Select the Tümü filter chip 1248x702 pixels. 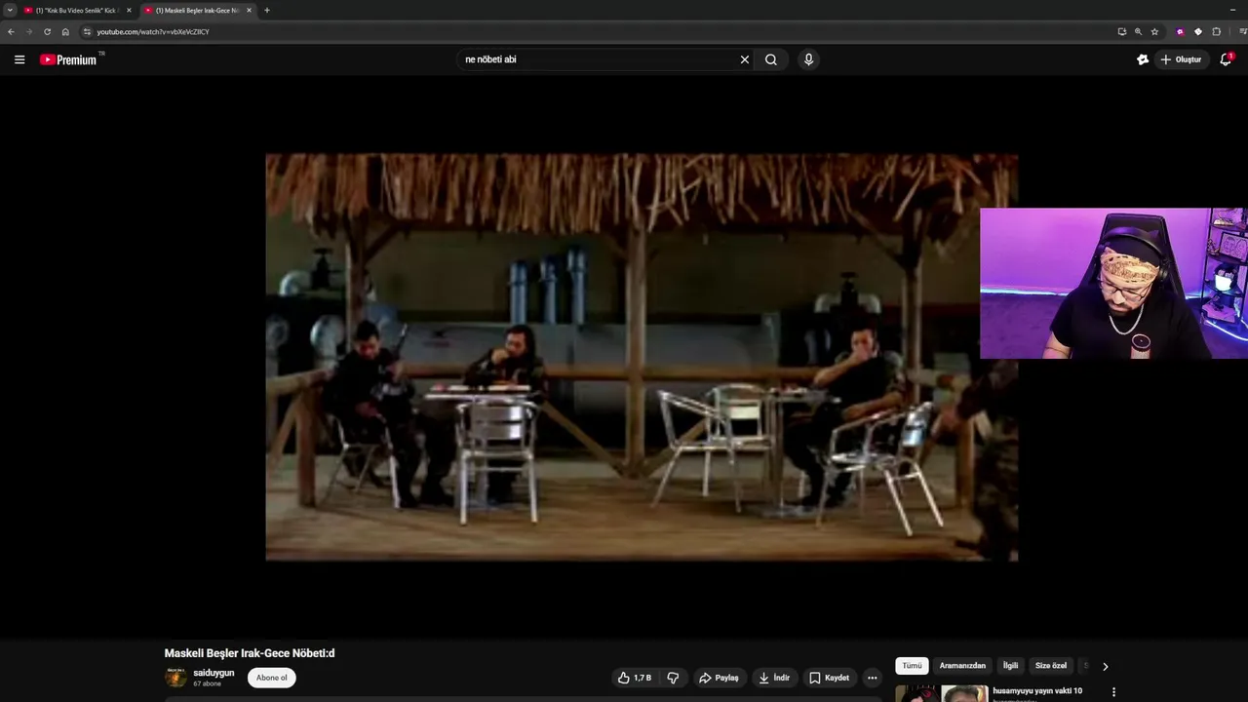[912, 666]
